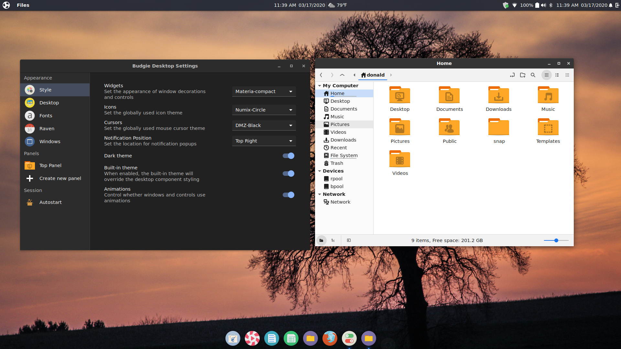This screenshot has width=621, height=349.
Task: Click Create new panel
Action: pyautogui.click(x=60, y=178)
